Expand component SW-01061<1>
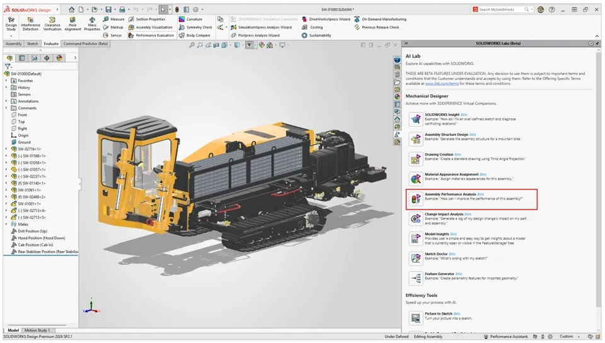The width and height of the screenshot is (605, 343). (6, 191)
